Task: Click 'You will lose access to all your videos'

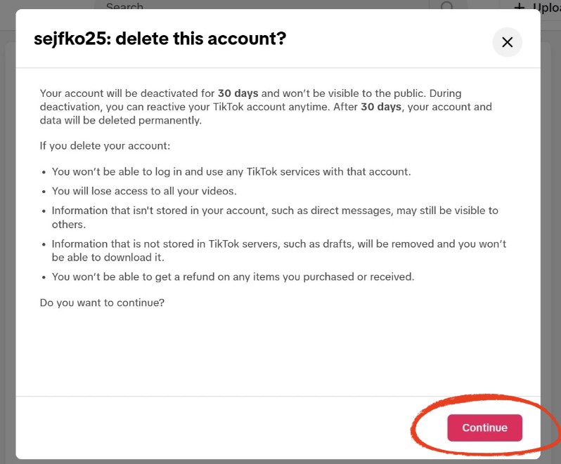Action: 144,191
